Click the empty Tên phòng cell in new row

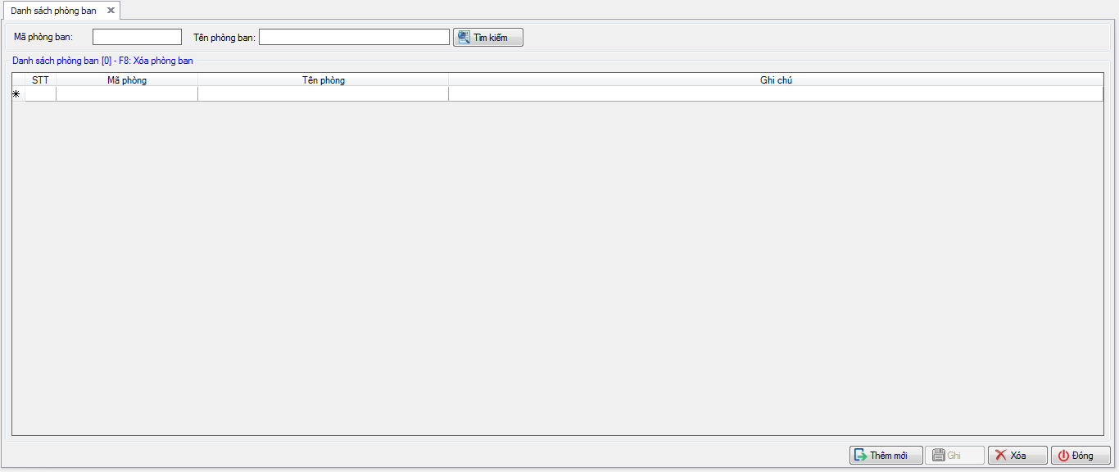[x=323, y=94]
